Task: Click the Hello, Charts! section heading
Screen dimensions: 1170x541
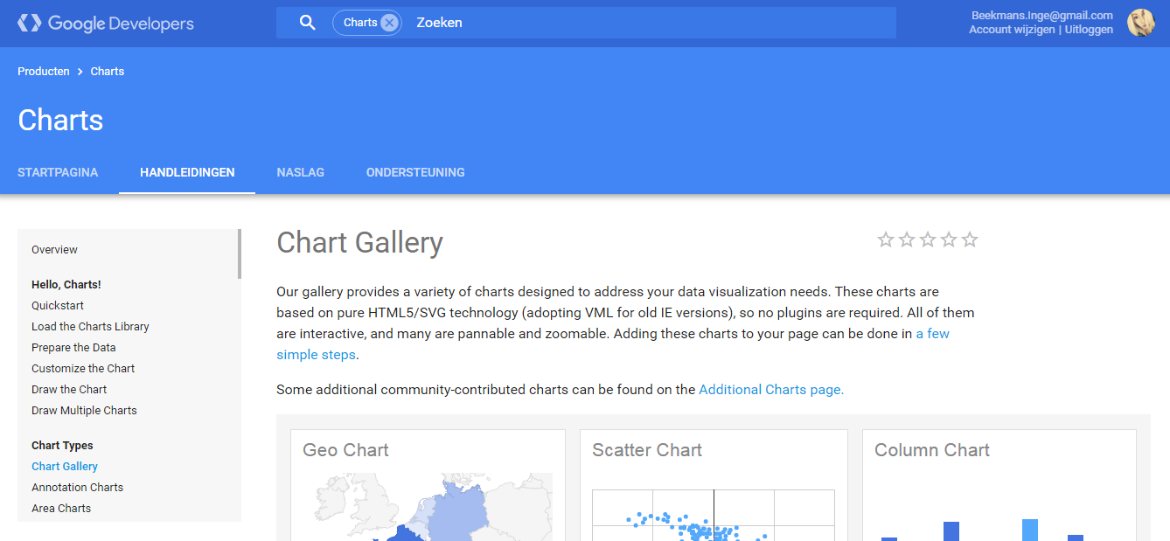Action: point(66,285)
